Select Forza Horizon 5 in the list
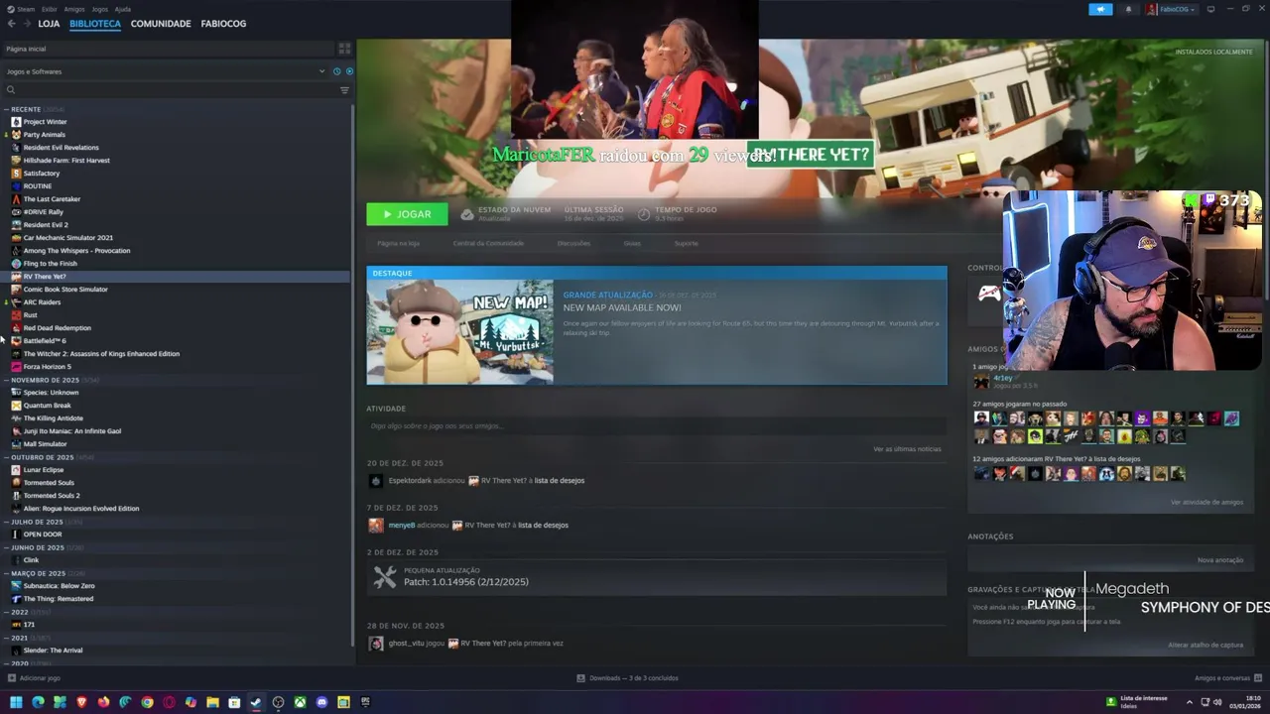 pos(47,367)
